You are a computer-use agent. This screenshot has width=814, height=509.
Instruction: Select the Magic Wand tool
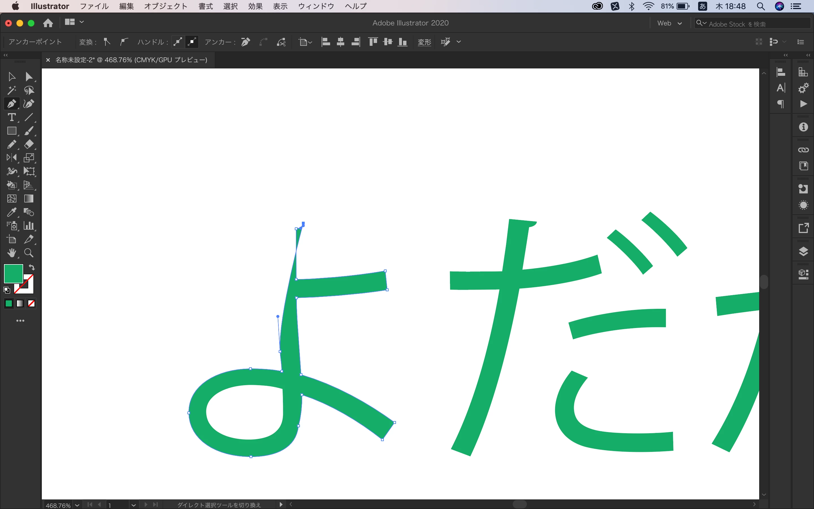coord(11,90)
